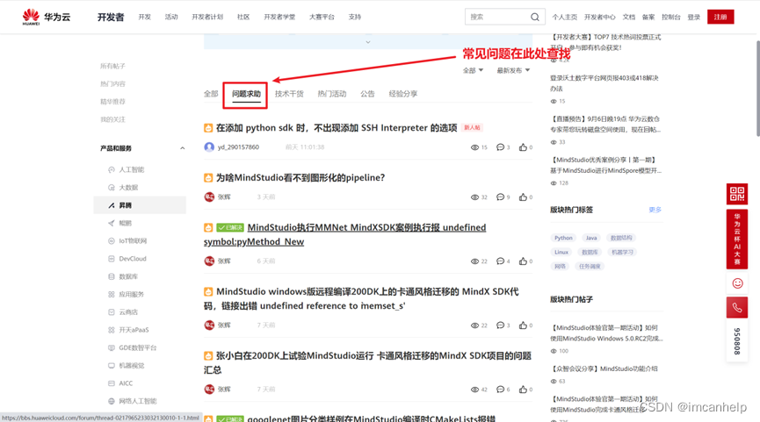
Task: Open the QR code floating icon
Action: (737, 194)
